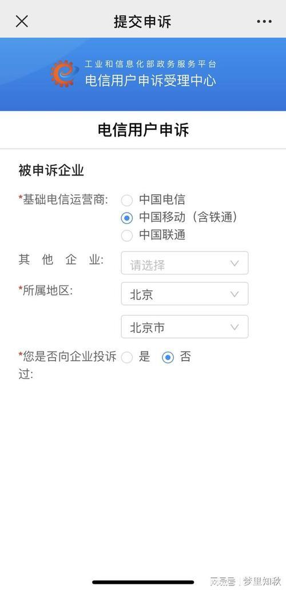The width and height of the screenshot is (286, 590).
Task: Choose 是 for previously complained to enterprise
Action: click(127, 357)
